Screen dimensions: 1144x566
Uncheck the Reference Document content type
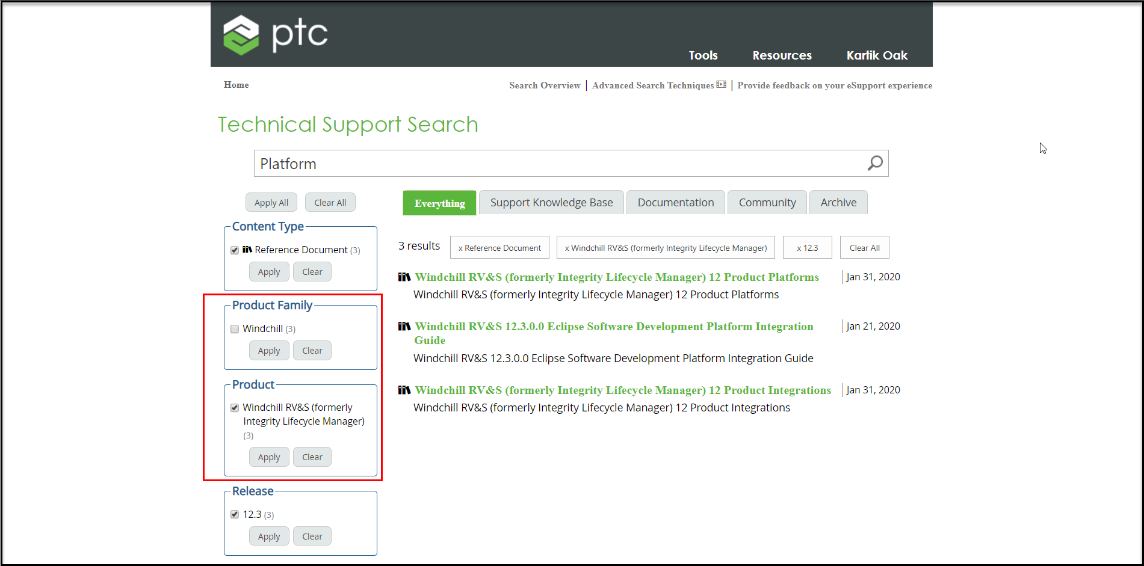234,250
